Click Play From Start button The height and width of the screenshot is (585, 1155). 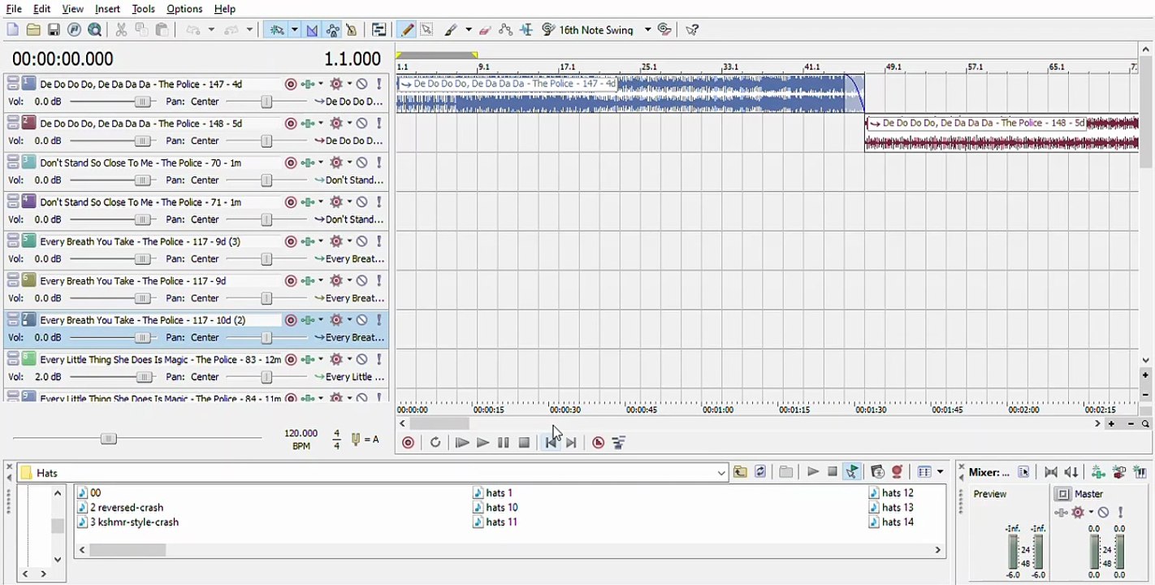pyautogui.click(x=461, y=442)
